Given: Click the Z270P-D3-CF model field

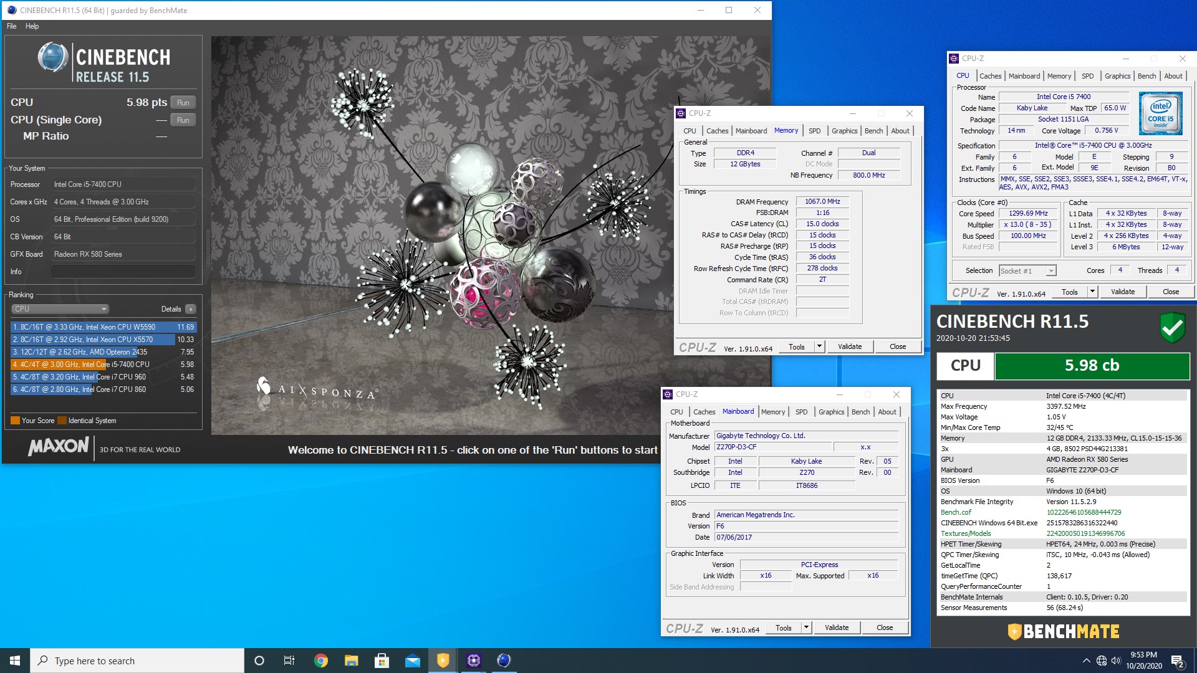Looking at the screenshot, I should [x=773, y=447].
